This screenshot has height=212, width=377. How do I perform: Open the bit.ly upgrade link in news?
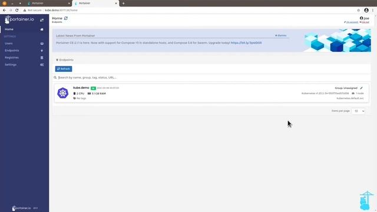pos(246,43)
